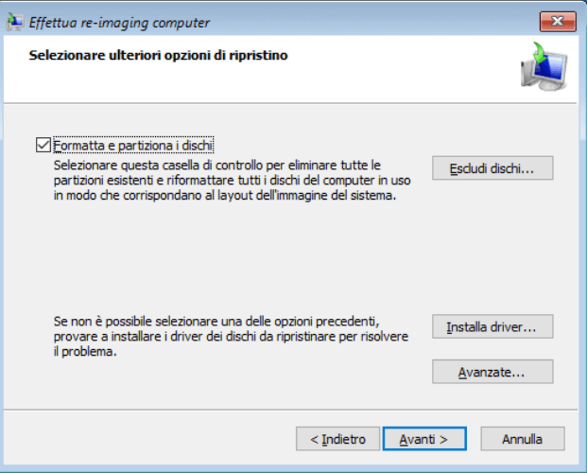This screenshot has height=473, width=587.
Task: Click the text 'il problema.' in the driver hint
Action: (x=85, y=351)
